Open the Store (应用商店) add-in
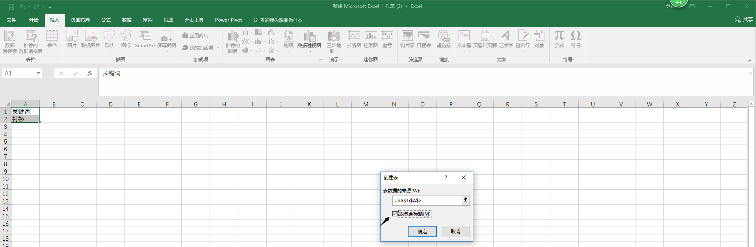Screen dimensions: 756x247 coord(195,36)
